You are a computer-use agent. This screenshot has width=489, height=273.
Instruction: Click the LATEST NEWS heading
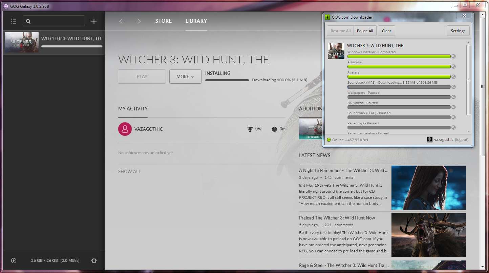(315, 155)
